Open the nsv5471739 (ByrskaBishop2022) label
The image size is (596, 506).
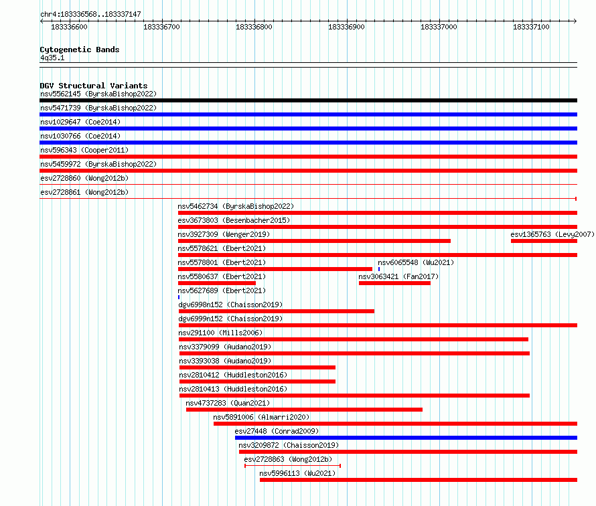tap(98, 108)
